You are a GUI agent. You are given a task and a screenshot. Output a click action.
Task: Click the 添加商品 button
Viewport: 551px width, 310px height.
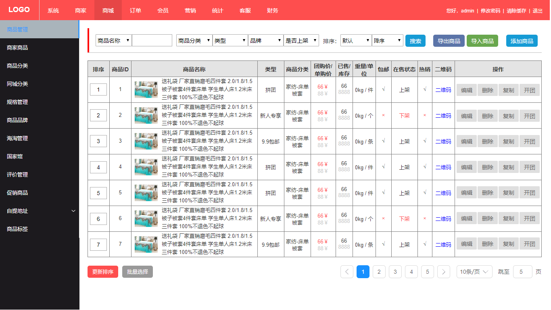pos(522,41)
